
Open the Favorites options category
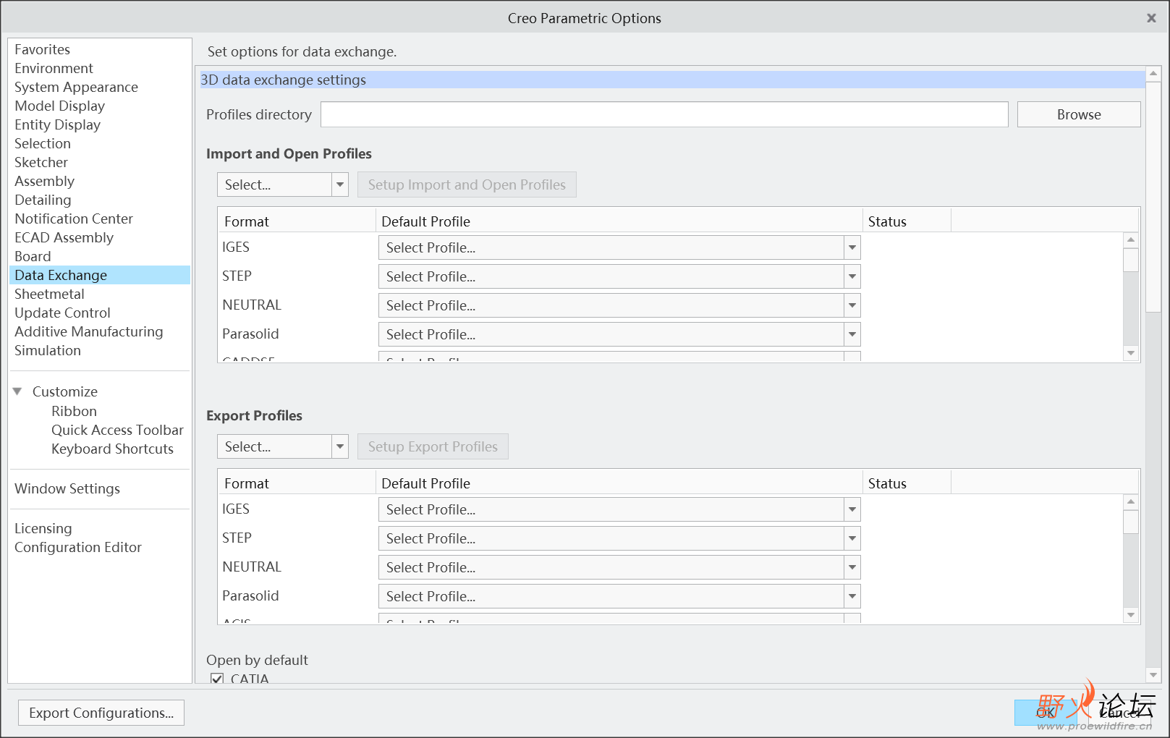pyautogui.click(x=42, y=49)
